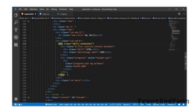Click the closing div tag on line 222
Viewport: 191px width, 107px height.
pyautogui.click(x=61, y=75)
